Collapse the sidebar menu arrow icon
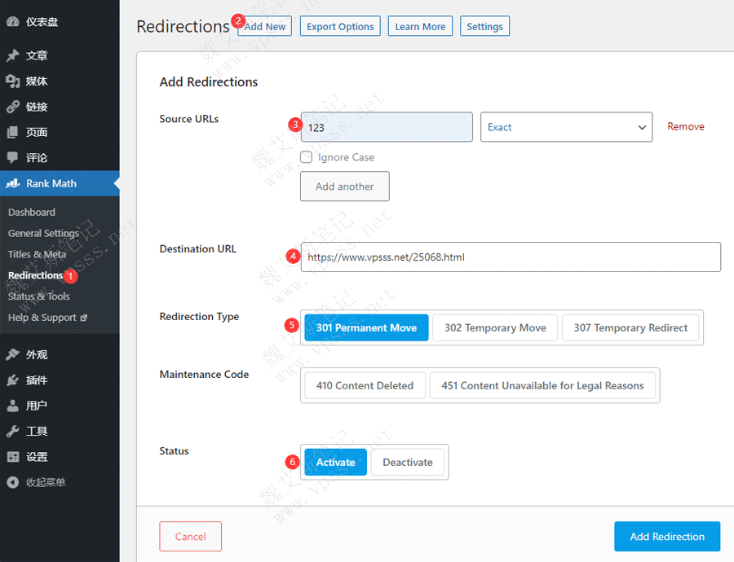Screen dimensions: 734x562 tap(12, 482)
